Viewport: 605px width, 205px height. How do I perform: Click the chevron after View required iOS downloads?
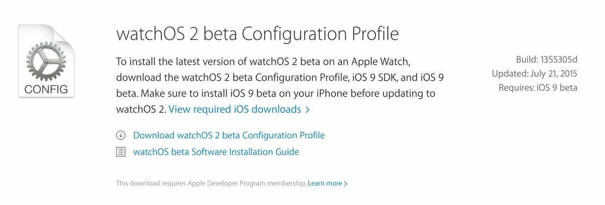[307, 110]
